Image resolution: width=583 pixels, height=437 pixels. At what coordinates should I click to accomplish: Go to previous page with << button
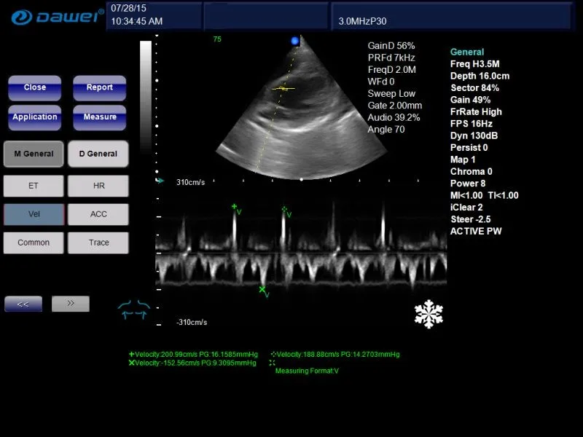(23, 304)
